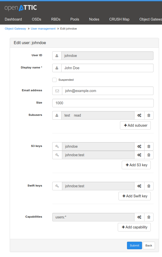Open Swift key johndoe:test settings gear
This screenshot has height=257, width=162.
(139, 186)
